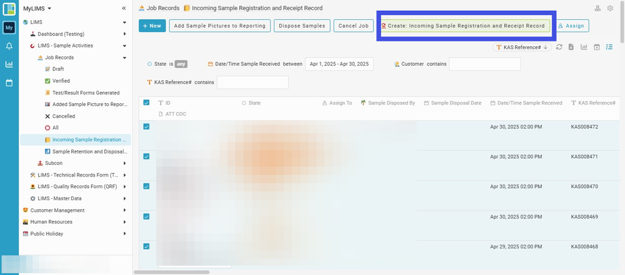Image resolution: width=625 pixels, height=275 pixels.
Task: Open the date range filter Apr 1 - Apr 30
Action: pyautogui.click(x=339, y=64)
